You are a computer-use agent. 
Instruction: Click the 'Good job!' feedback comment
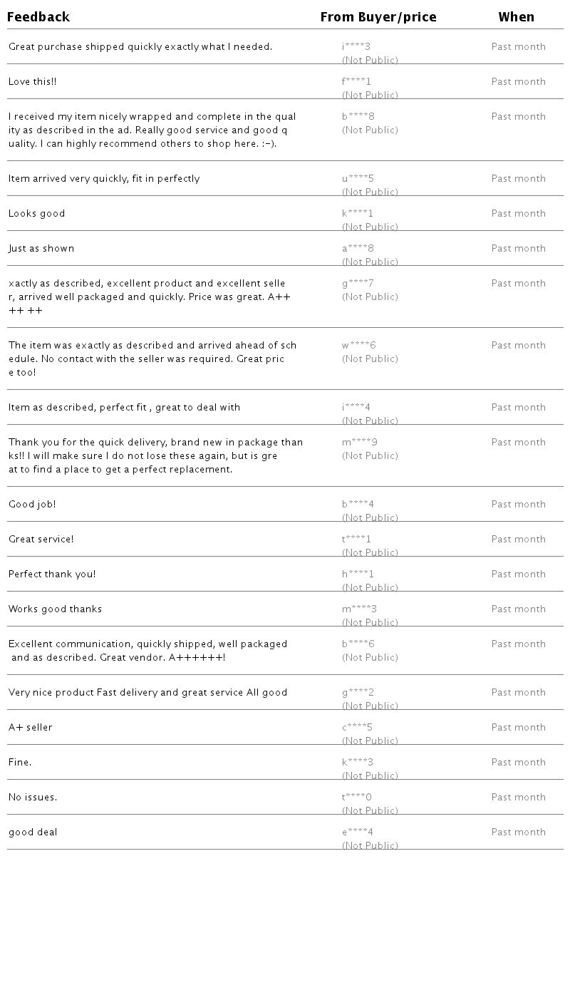pyautogui.click(x=32, y=505)
